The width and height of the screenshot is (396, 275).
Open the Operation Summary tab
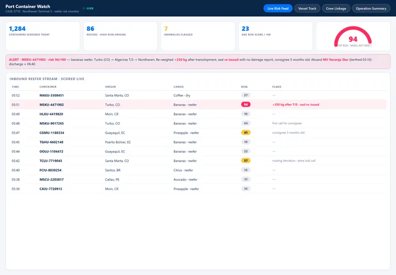(371, 8)
